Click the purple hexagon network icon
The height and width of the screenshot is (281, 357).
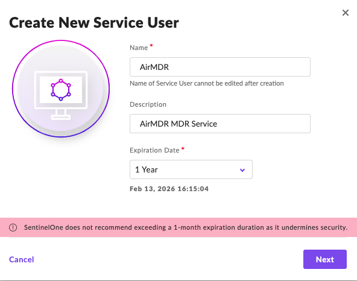(61, 90)
